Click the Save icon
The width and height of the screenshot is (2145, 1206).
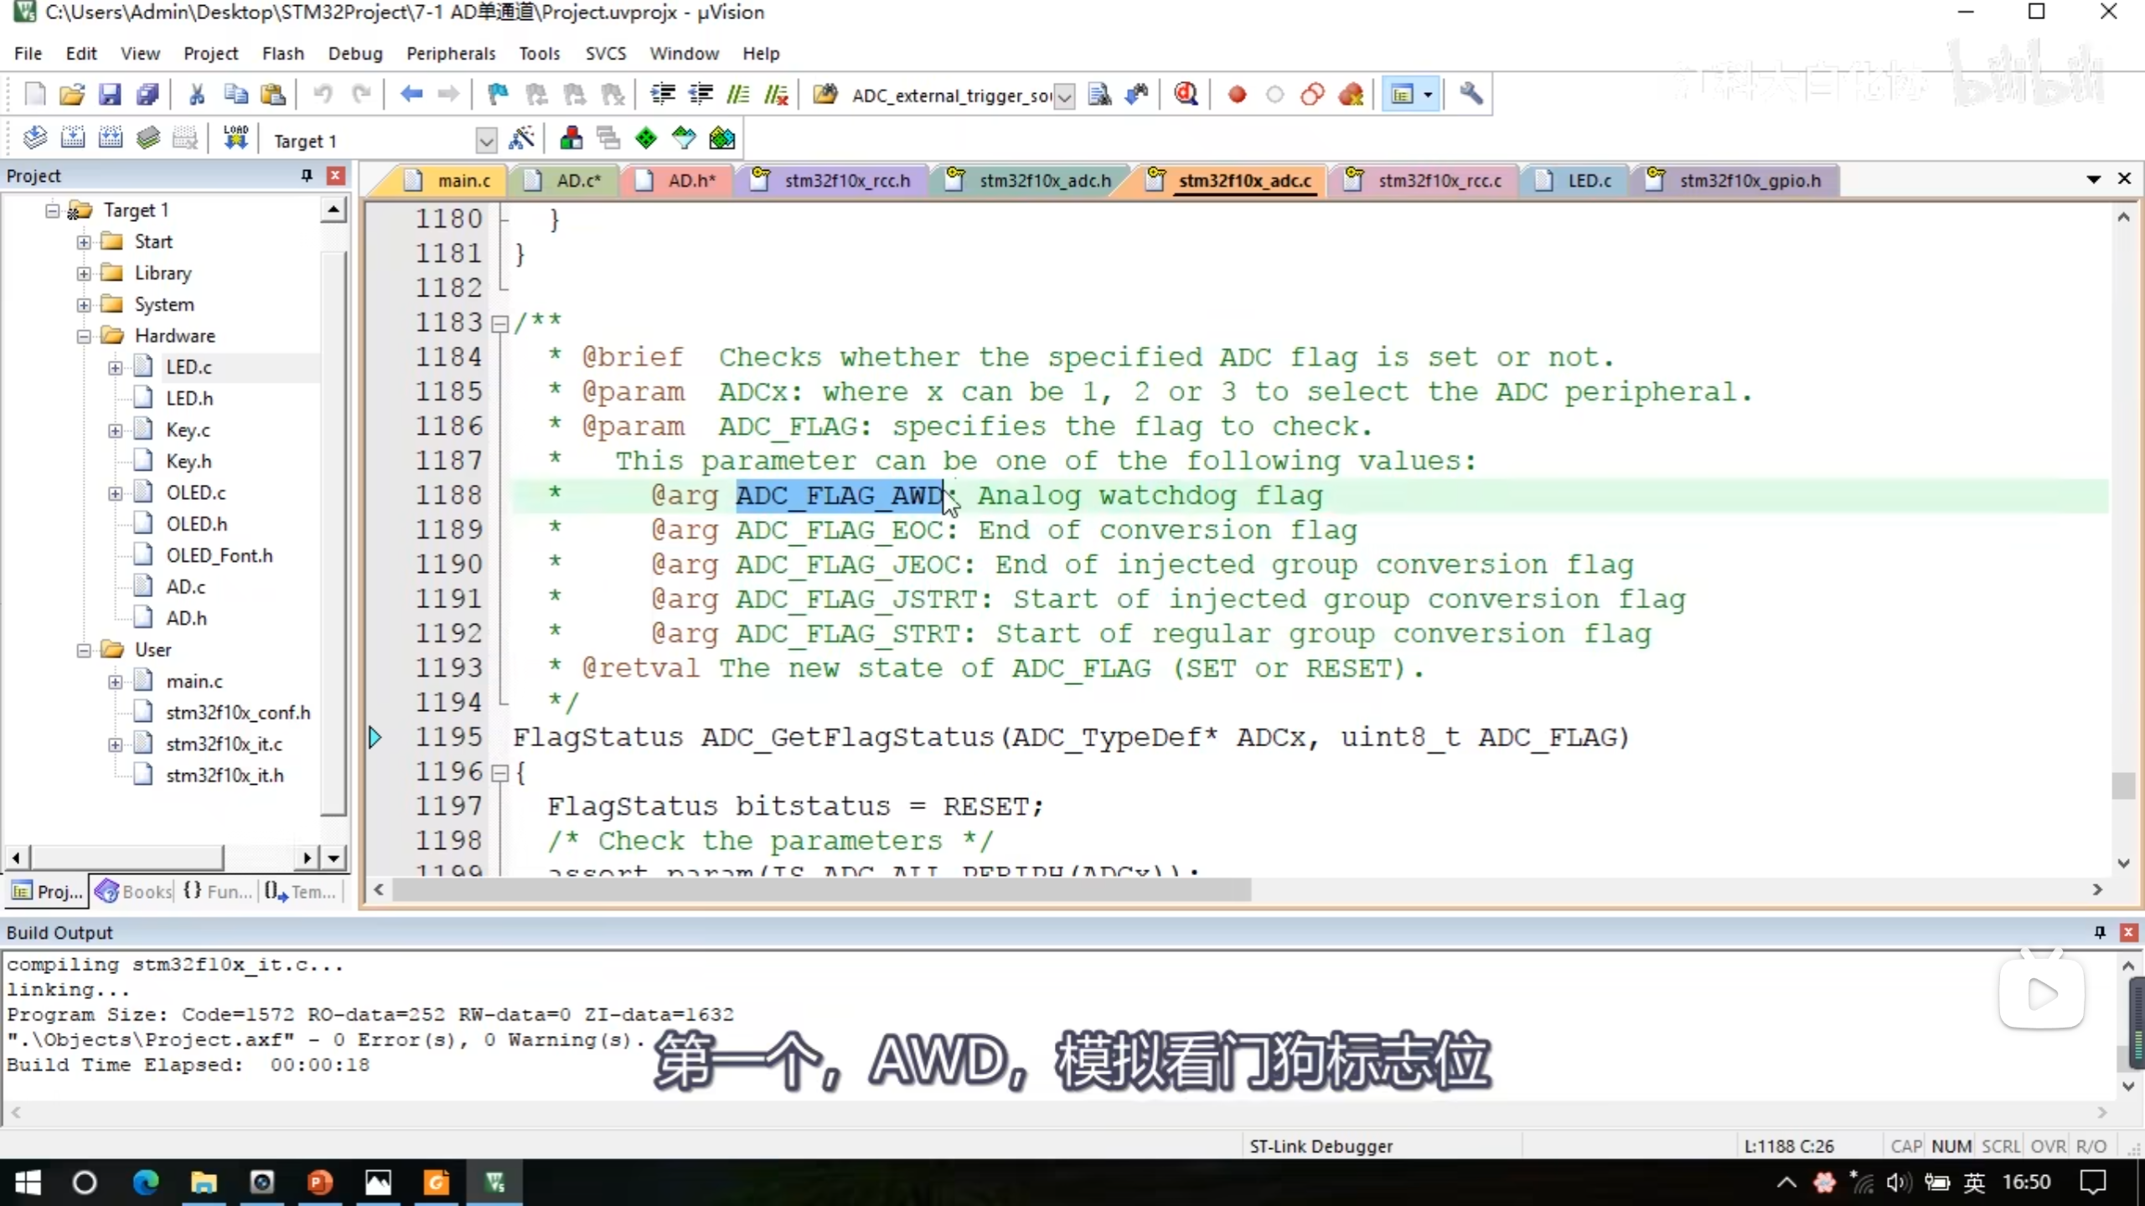[x=110, y=95]
